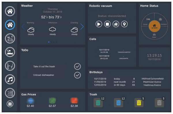
Task: Click the temperature range 52°F bis 73°F
Action: coord(52,17)
